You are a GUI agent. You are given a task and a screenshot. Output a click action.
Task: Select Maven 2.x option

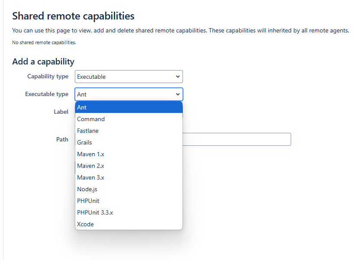point(129,166)
